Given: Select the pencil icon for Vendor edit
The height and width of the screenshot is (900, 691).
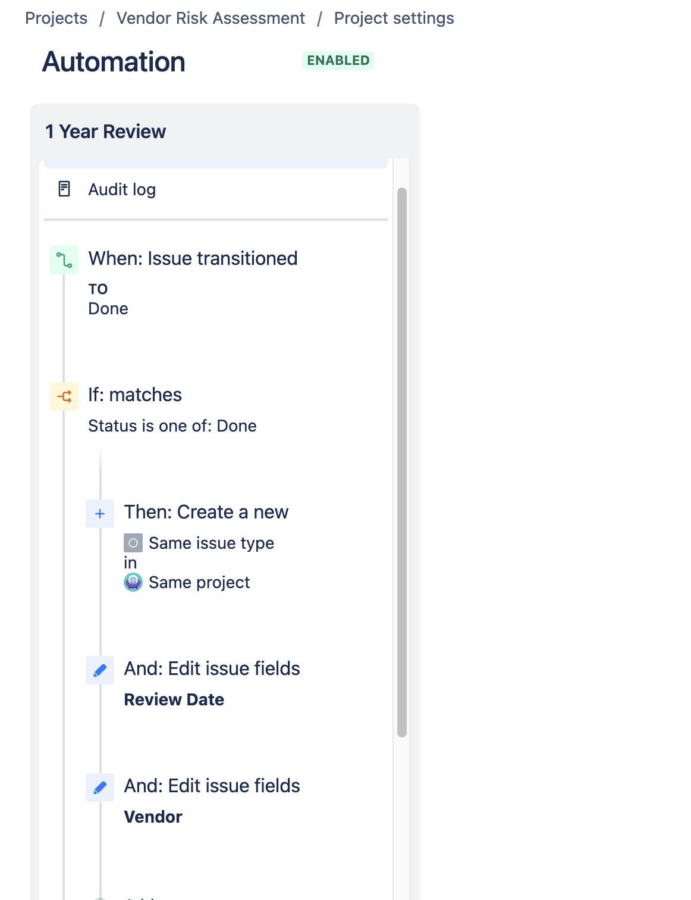Looking at the screenshot, I should pyautogui.click(x=100, y=787).
